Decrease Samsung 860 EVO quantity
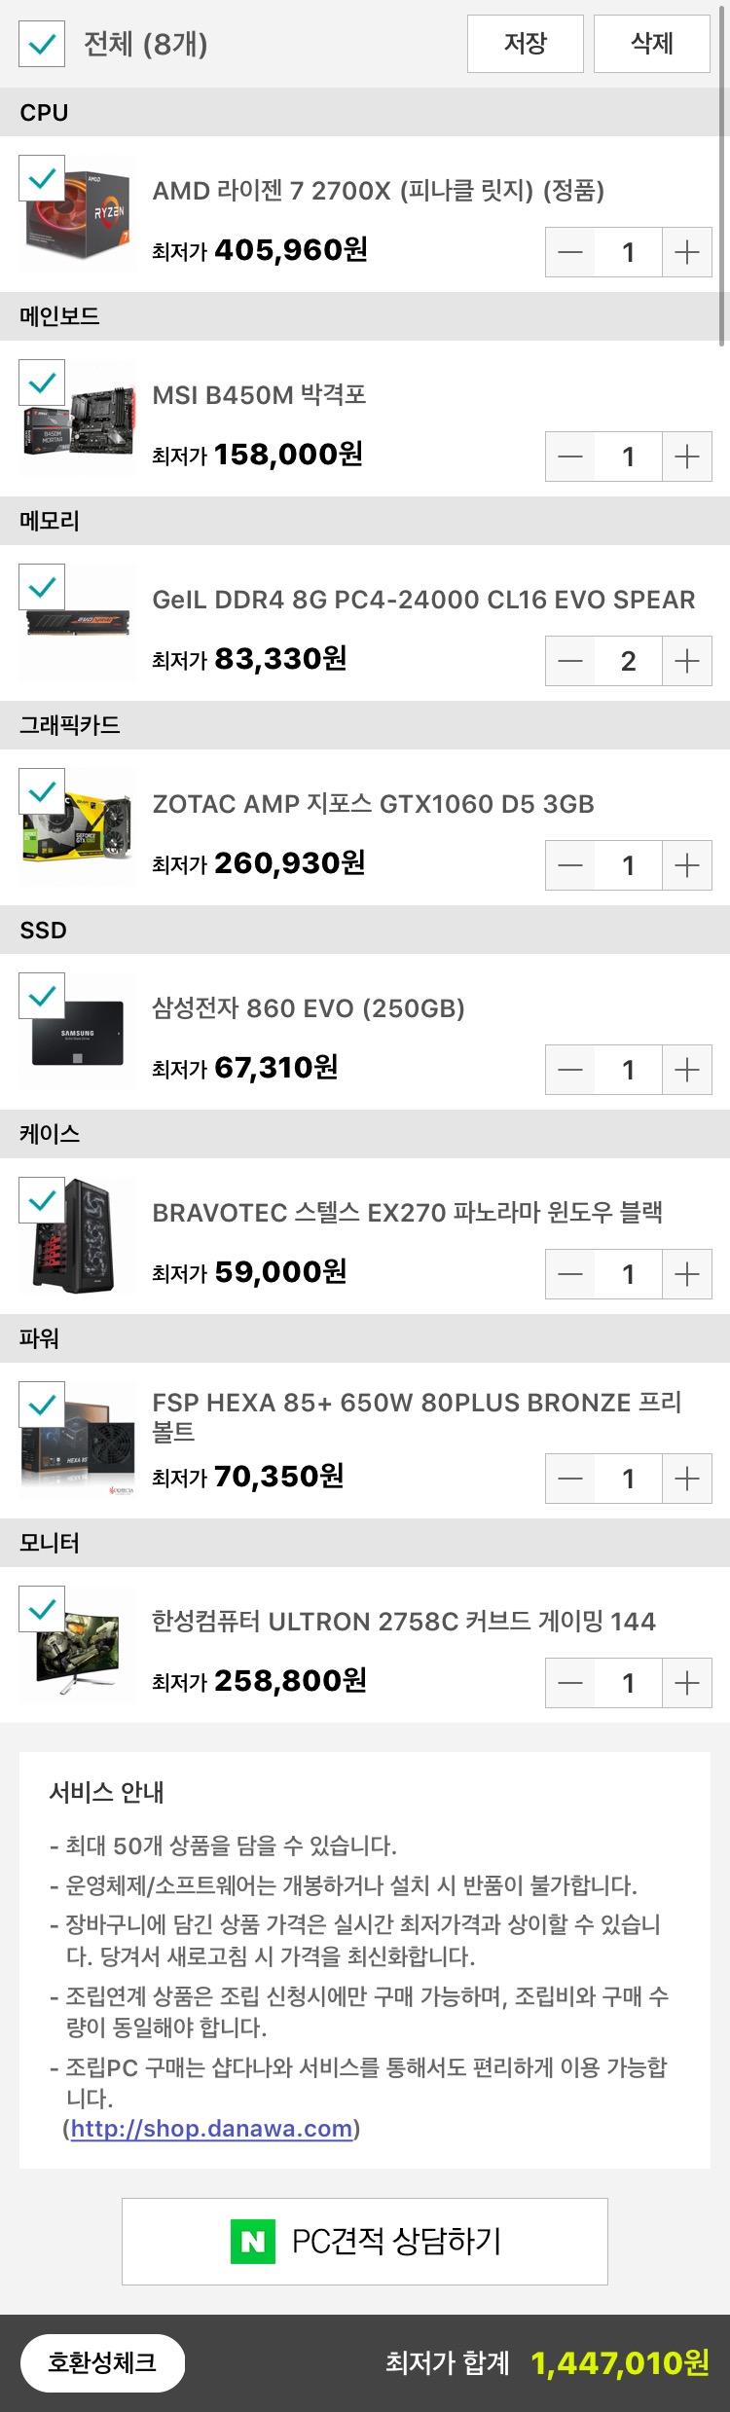The width and height of the screenshot is (730, 2412). click(x=570, y=1070)
